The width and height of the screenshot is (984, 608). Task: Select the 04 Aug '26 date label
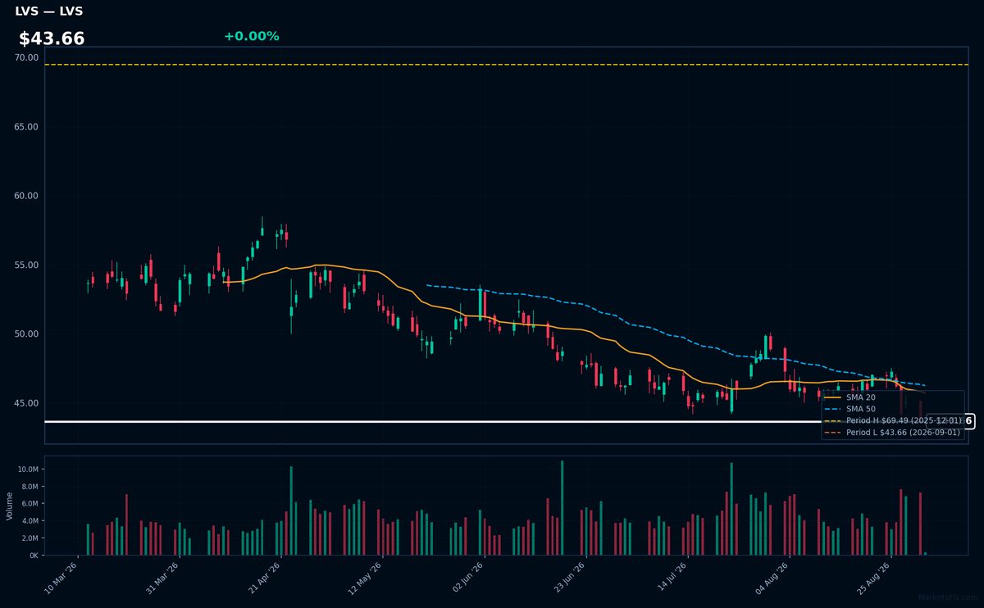tap(772, 577)
